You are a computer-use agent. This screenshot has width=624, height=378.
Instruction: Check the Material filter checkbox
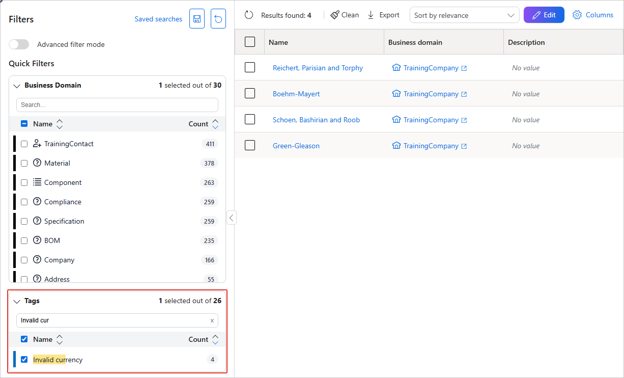coord(24,164)
